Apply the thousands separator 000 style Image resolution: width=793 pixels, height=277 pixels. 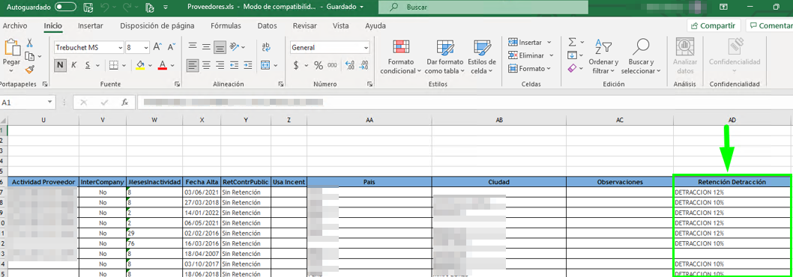pyautogui.click(x=332, y=65)
